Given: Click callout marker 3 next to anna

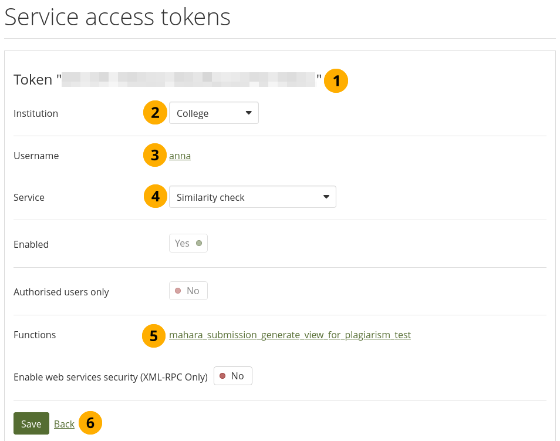Looking at the screenshot, I should pyautogui.click(x=155, y=156).
